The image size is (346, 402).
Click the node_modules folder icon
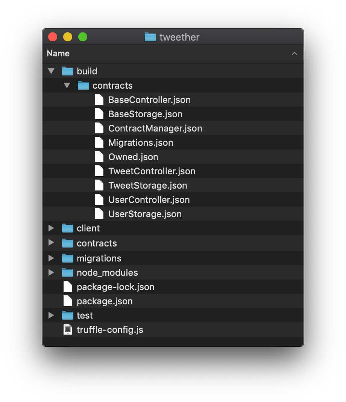click(x=68, y=272)
